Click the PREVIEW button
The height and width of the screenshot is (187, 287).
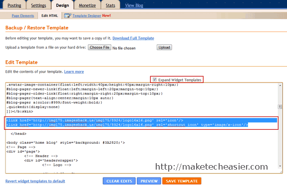point(149,181)
